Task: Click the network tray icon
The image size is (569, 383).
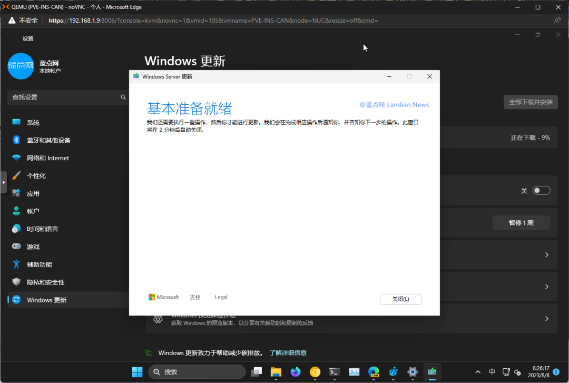Action: click(x=506, y=372)
